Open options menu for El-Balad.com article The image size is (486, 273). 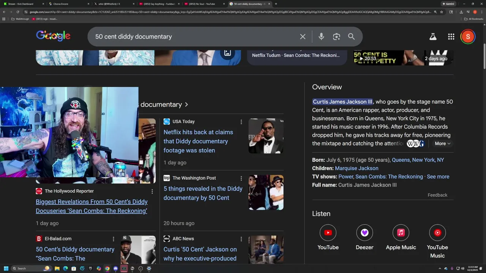[113, 239]
